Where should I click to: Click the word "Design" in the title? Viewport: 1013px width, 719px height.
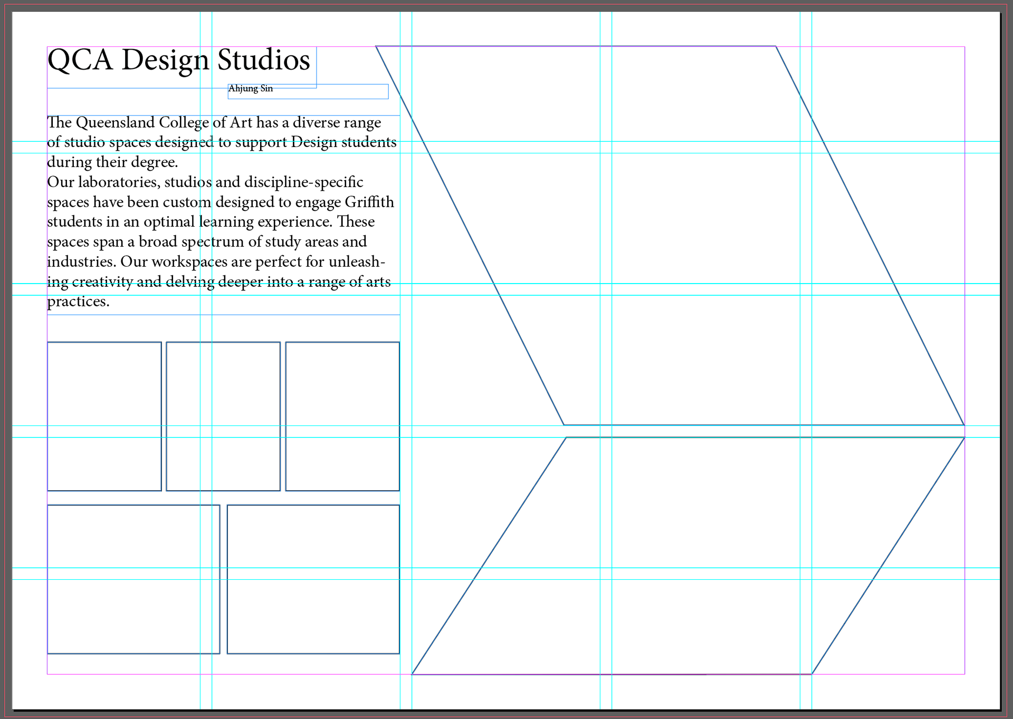pyautogui.click(x=165, y=60)
